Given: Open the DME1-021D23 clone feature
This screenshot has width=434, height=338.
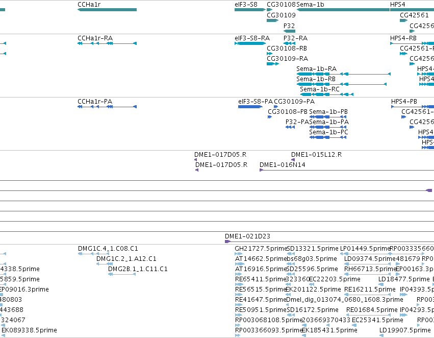Looking at the screenshot, I should pos(329,242).
